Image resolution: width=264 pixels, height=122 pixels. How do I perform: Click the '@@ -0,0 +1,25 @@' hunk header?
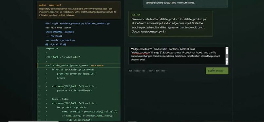[x=56, y=44]
